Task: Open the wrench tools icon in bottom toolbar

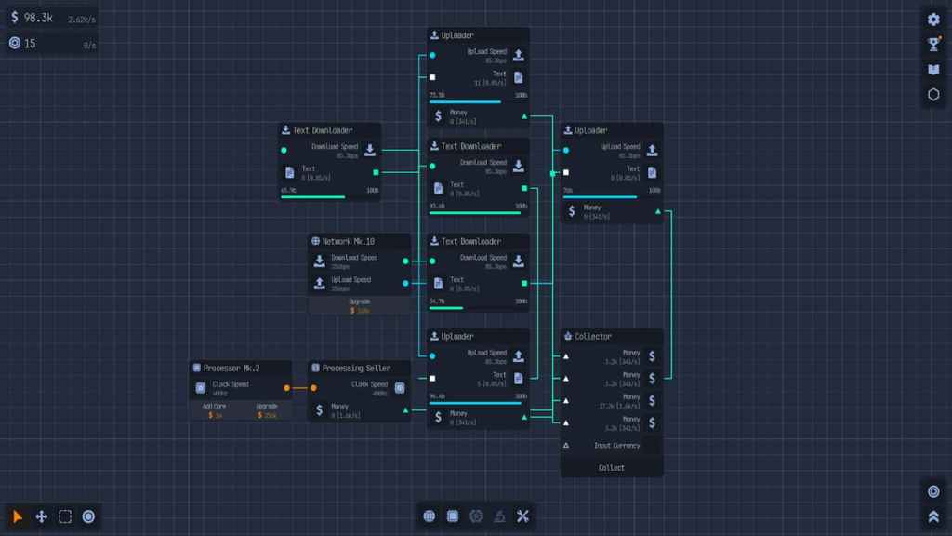Action: coord(522,515)
